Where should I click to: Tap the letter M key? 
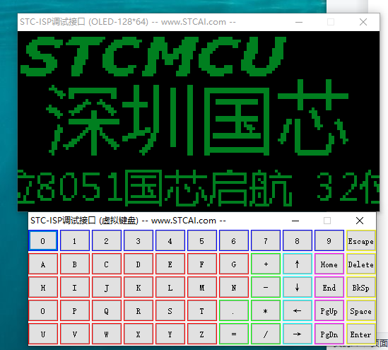click(x=202, y=287)
